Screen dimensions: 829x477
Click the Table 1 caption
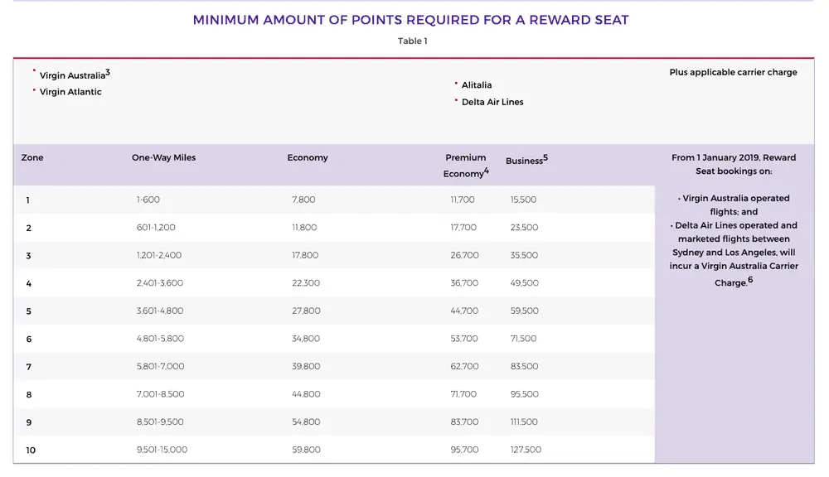(x=412, y=41)
